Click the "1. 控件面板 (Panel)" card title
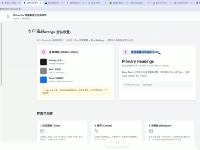 pyautogui.click(x=50, y=126)
